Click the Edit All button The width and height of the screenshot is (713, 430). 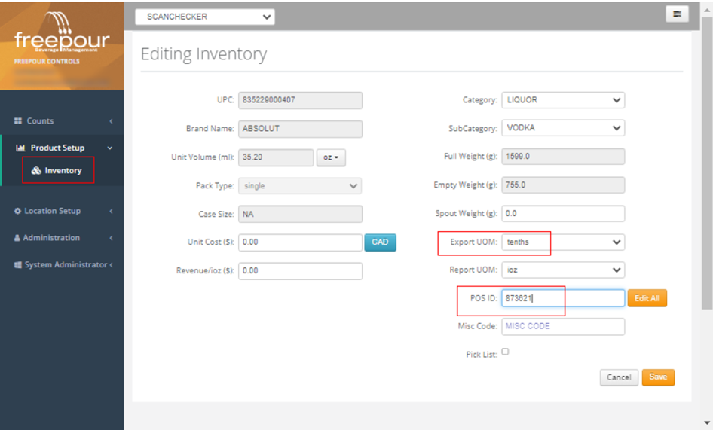(x=647, y=298)
